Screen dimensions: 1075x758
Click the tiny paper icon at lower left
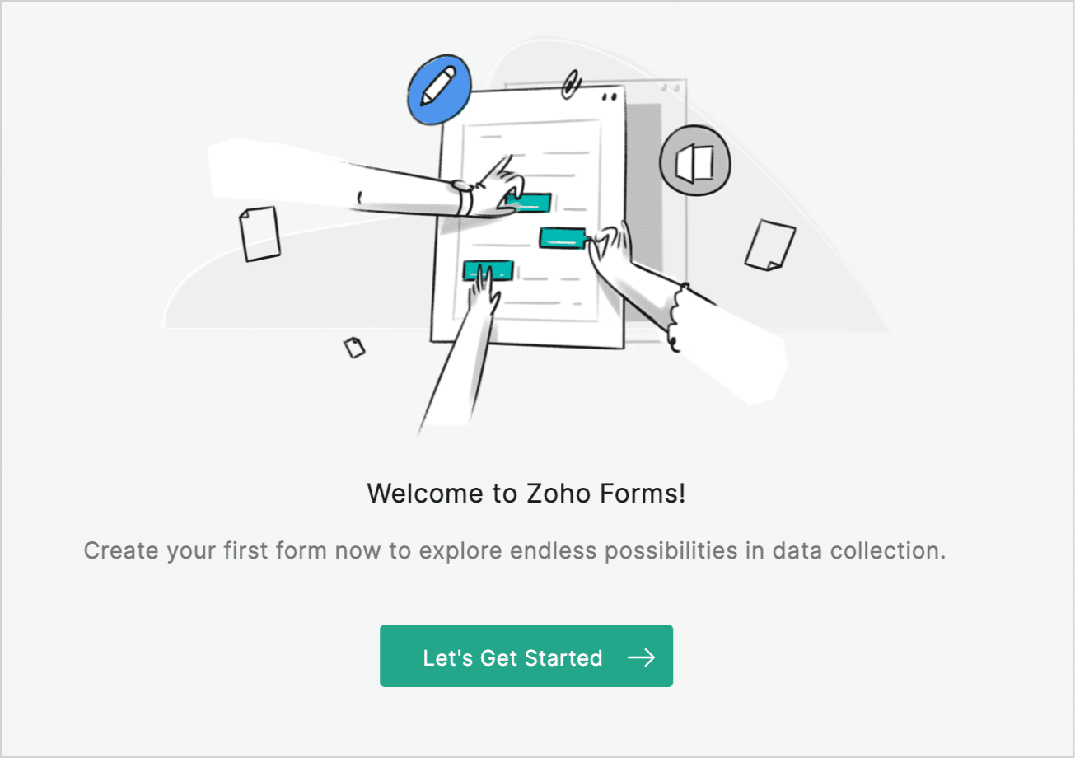point(354,348)
